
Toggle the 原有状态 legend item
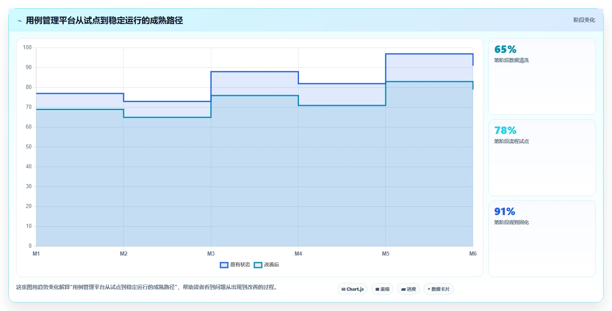[x=235, y=265]
